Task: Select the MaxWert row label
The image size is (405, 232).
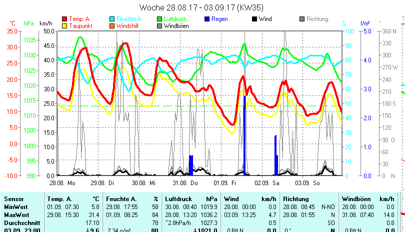Action: click(15, 215)
